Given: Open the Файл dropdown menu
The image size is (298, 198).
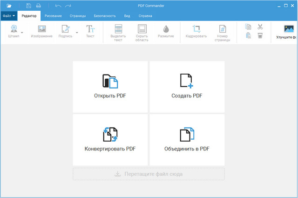Looking at the screenshot, I should [x=9, y=15].
